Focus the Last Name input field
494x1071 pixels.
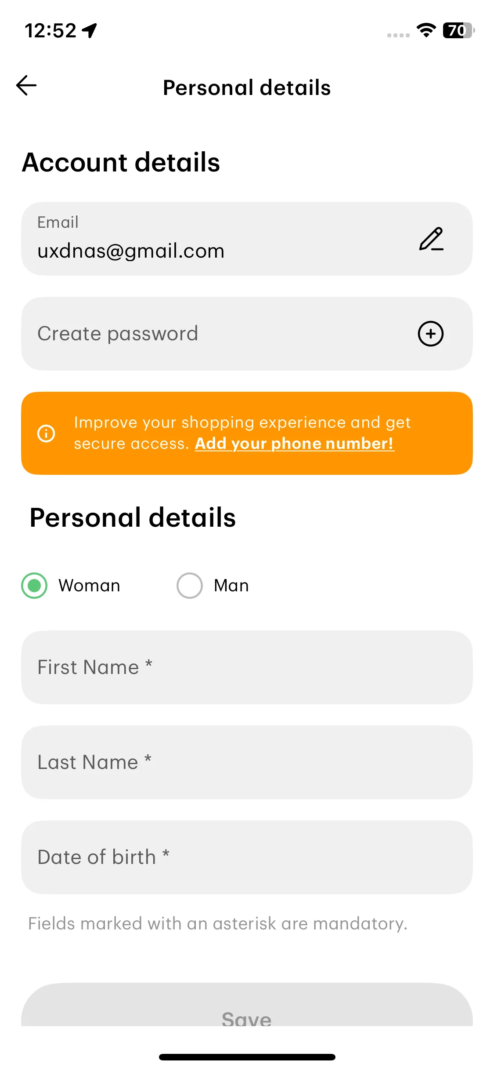click(247, 762)
